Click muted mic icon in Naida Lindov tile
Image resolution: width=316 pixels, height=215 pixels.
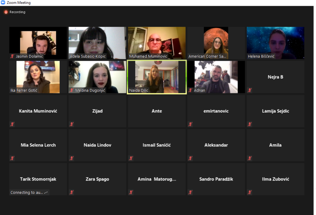pos(72,159)
